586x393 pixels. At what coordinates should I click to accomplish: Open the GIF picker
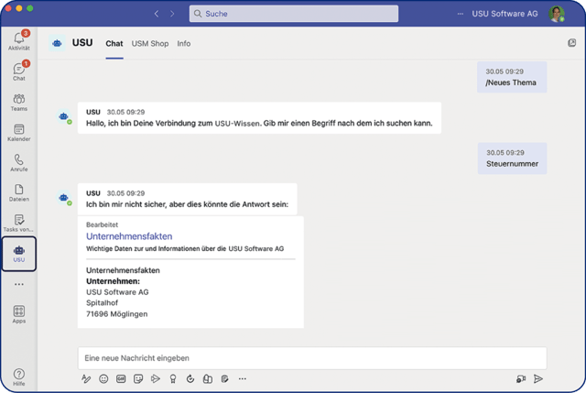[121, 378]
